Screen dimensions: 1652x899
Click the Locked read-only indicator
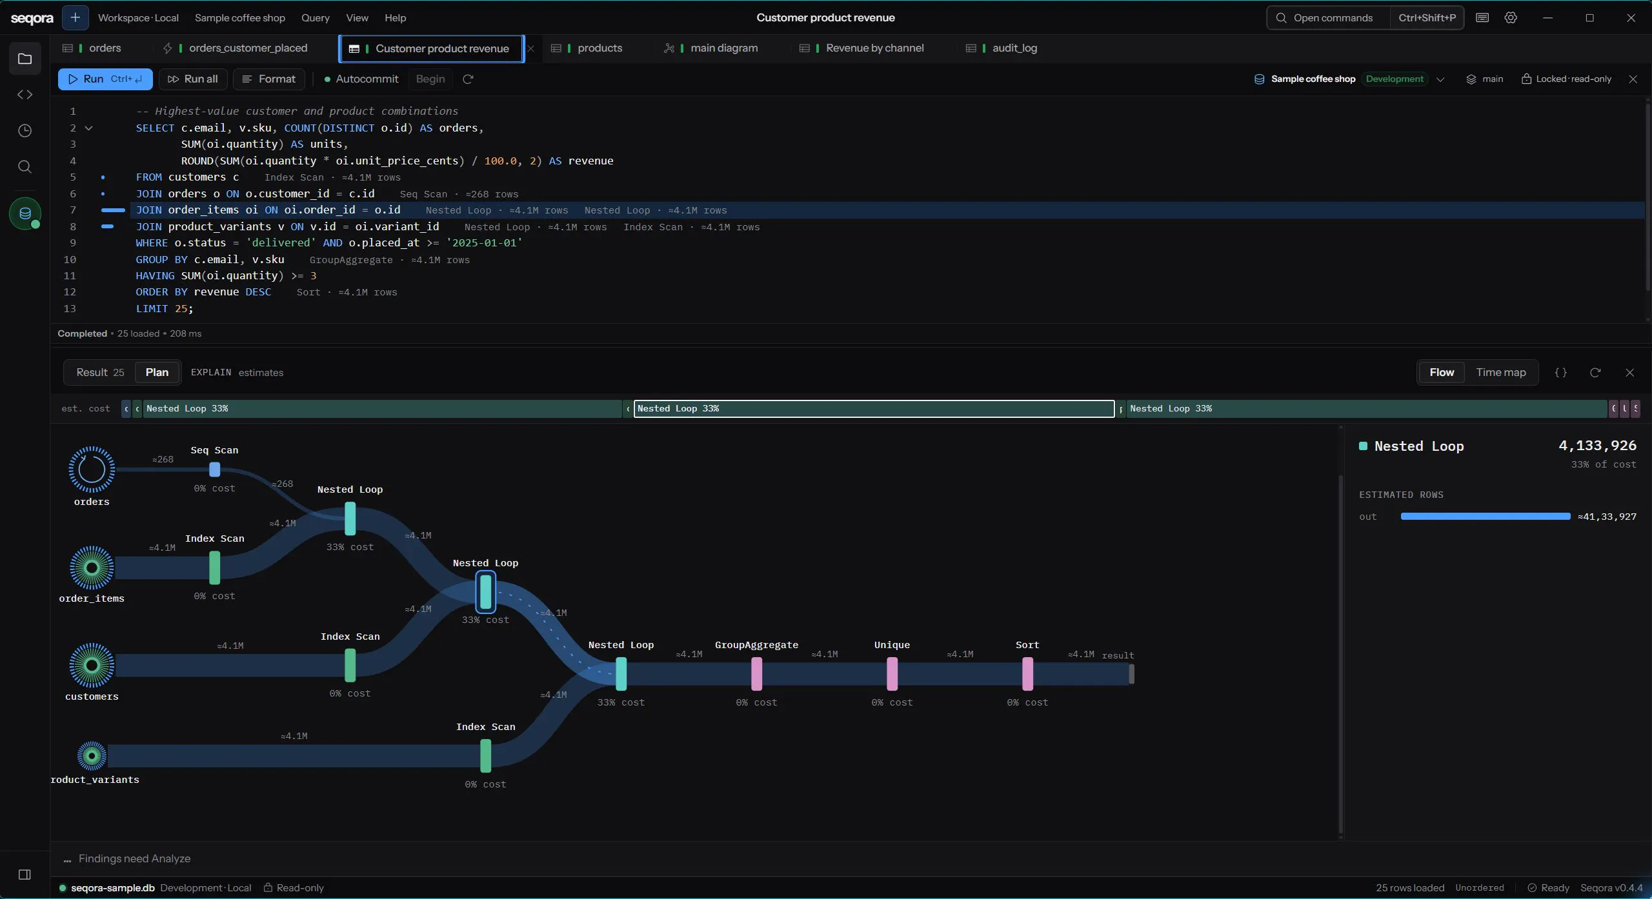[1566, 79]
